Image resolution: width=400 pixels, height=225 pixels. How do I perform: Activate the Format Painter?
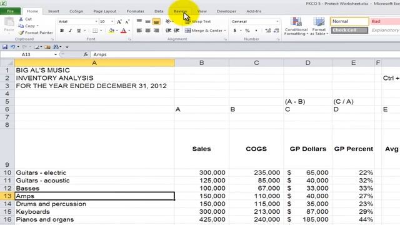pos(36,32)
